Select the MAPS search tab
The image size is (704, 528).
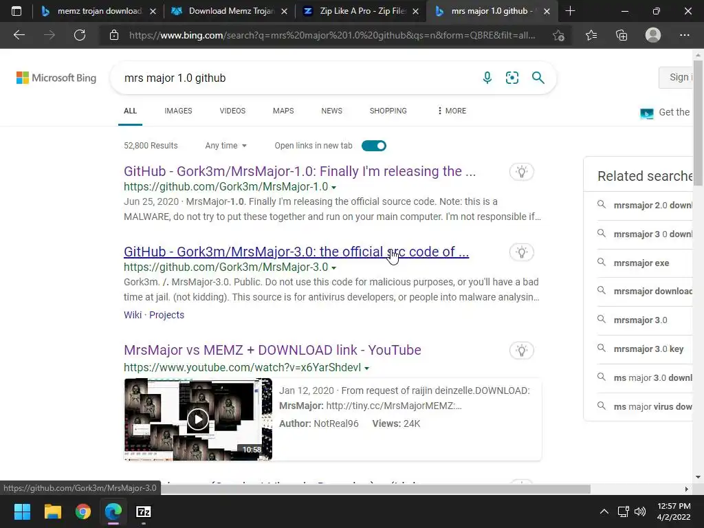click(x=283, y=111)
